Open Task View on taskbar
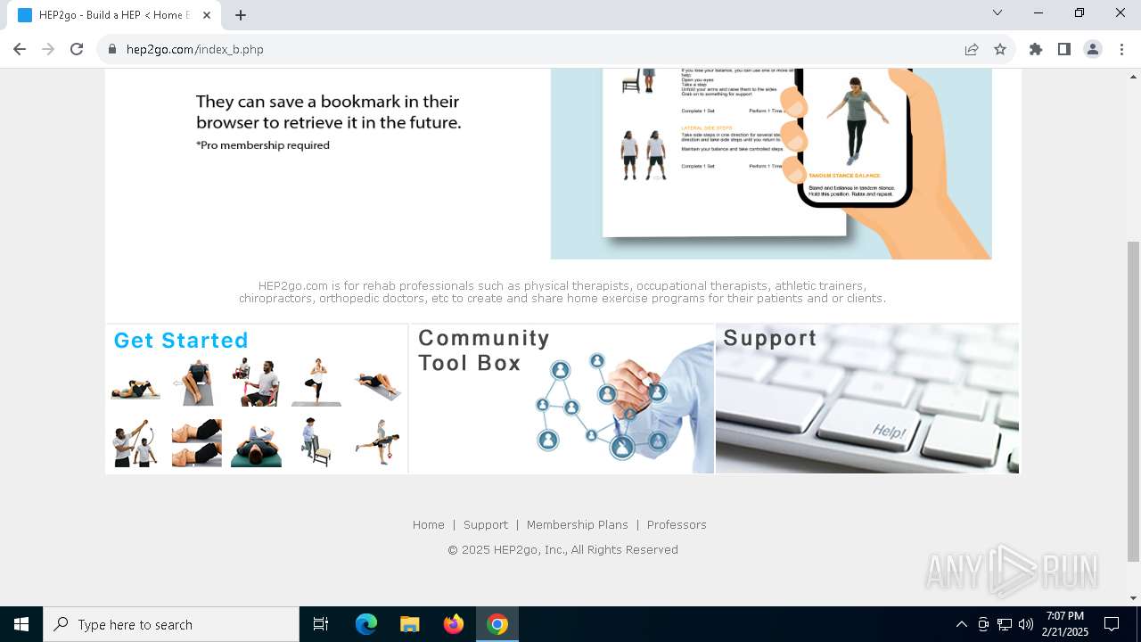The width and height of the screenshot is (1141, 642). 321,624
